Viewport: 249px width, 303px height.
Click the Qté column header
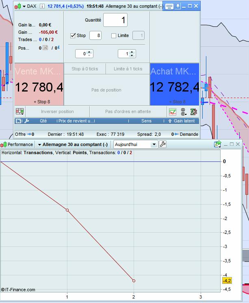coord(43,121)
